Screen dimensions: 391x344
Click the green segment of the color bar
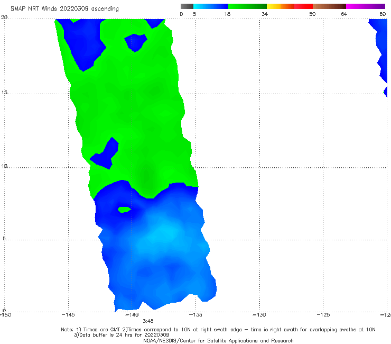pos(247,6)
